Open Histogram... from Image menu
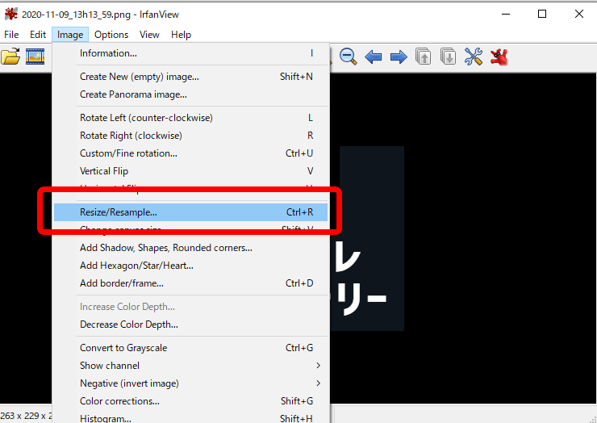This screenshot has height=423, width=597. tap(190, 418)
